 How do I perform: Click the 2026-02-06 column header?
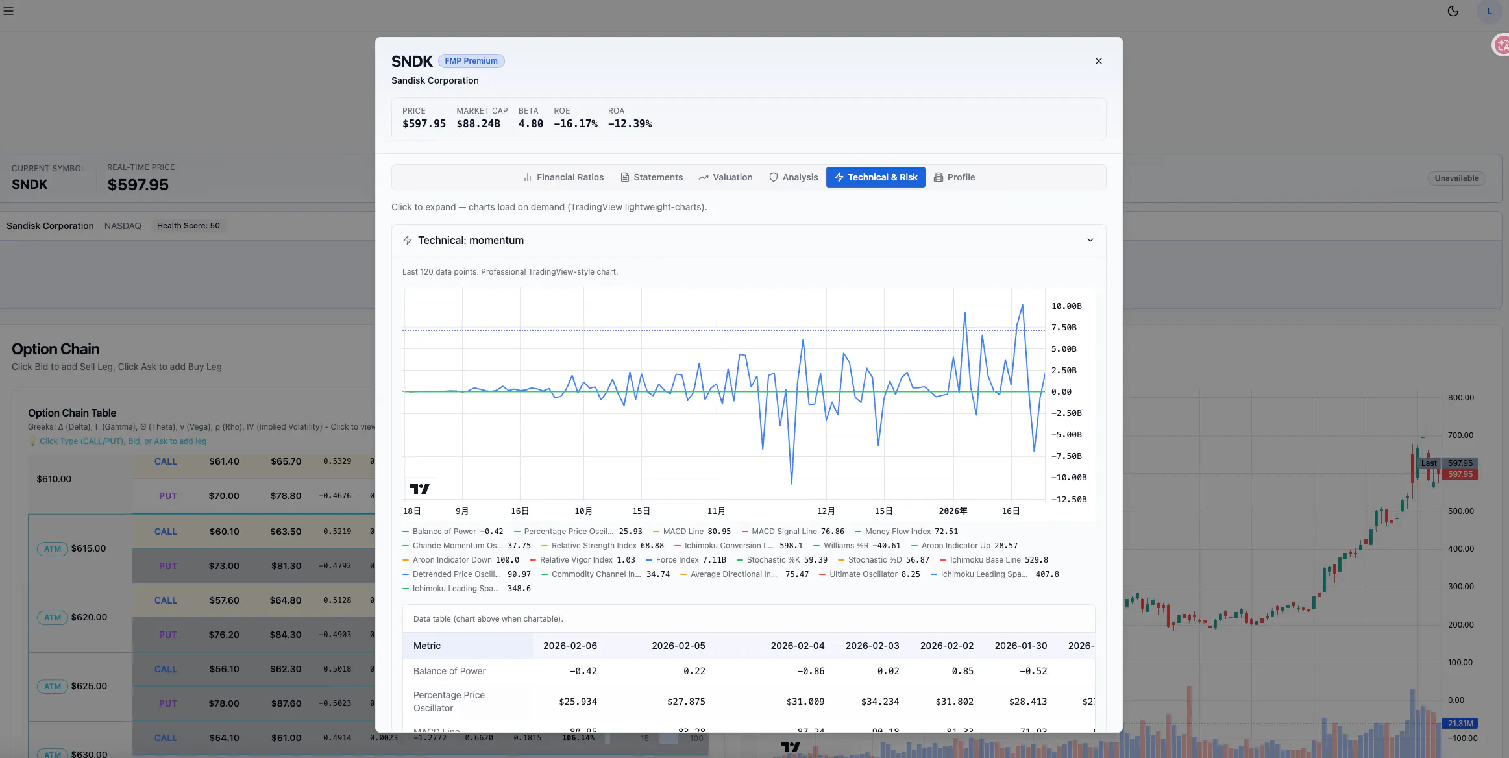point(570,646)
